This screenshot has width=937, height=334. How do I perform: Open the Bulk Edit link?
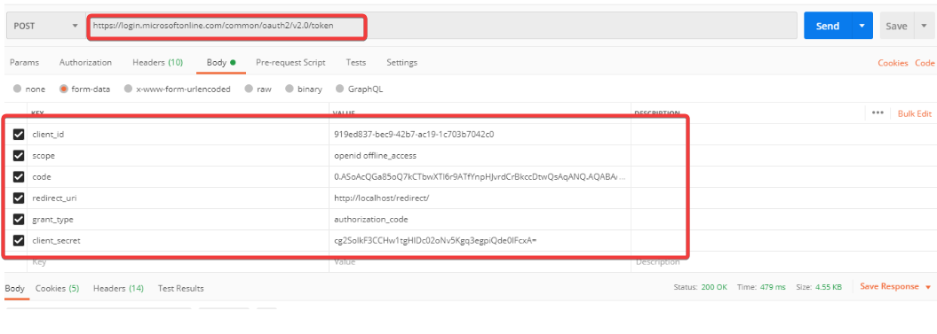point(915,113)
